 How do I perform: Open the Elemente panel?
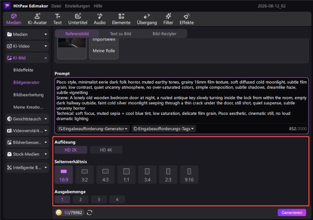pyautogui.click(x=121, y=19)
